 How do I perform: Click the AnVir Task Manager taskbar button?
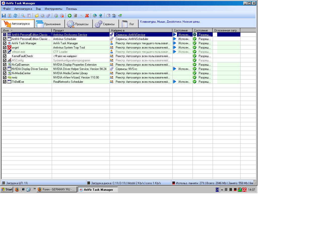point(98,190)
